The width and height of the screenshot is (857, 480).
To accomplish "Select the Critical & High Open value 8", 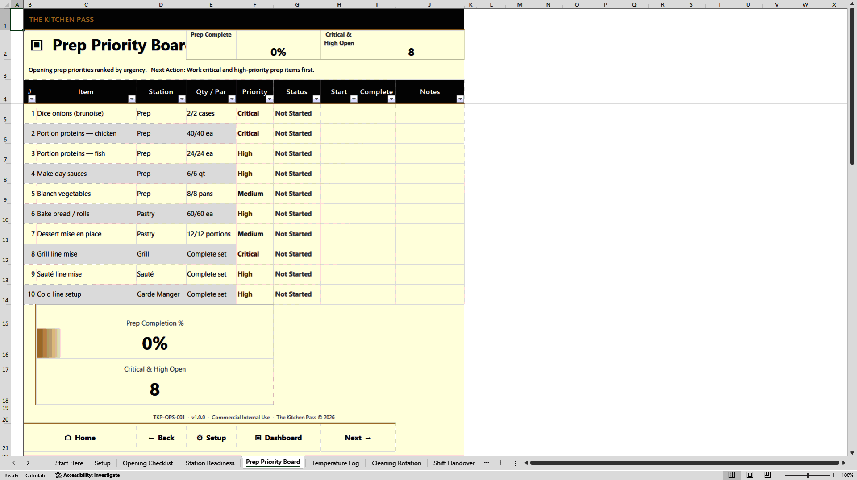I will coord(411,45).
